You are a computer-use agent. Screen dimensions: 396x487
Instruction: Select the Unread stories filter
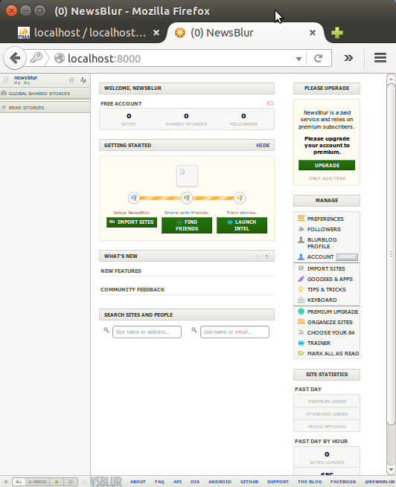pyautogui.click(x=37, y=482)
